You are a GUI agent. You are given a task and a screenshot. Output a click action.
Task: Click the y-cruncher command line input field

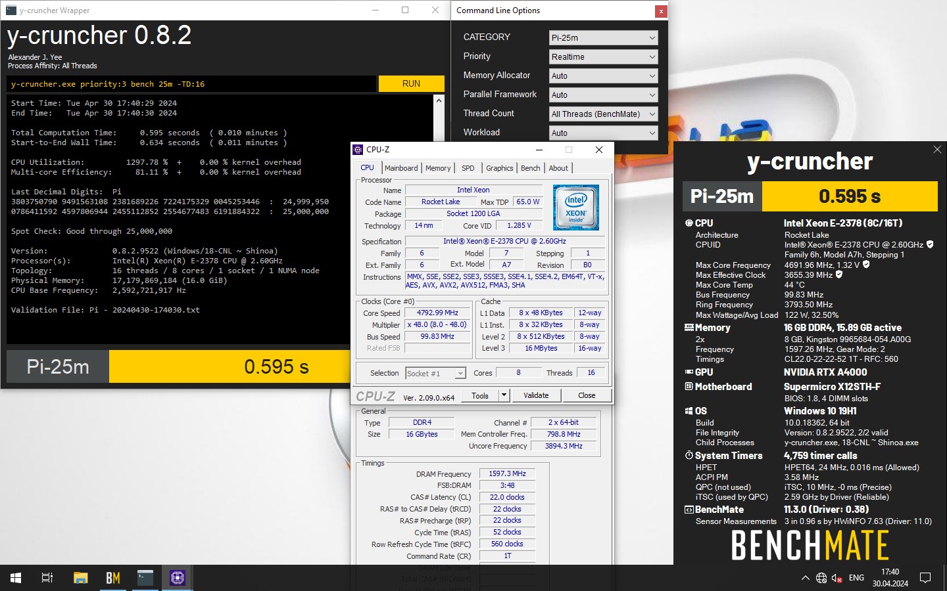point(191,84)
